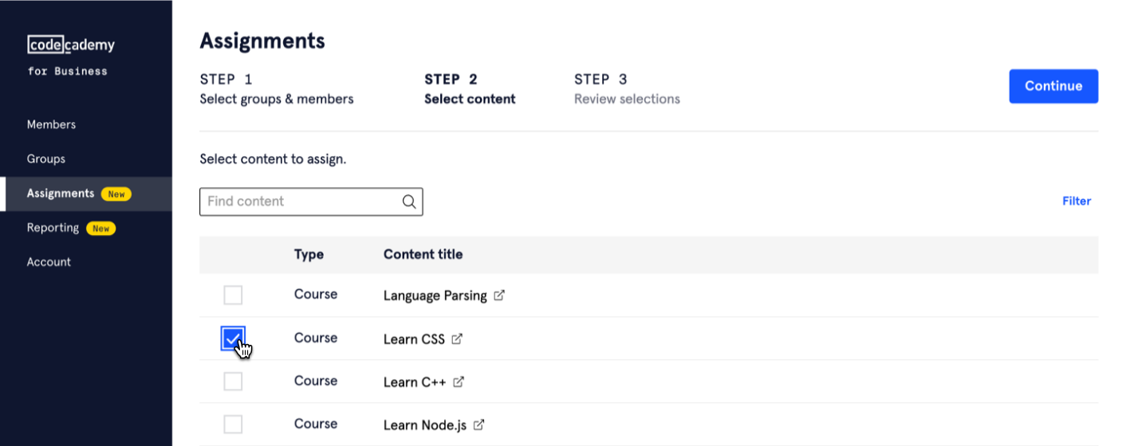
Task: Return to Step 1 Select groups & members
Action: coord(276,89)
